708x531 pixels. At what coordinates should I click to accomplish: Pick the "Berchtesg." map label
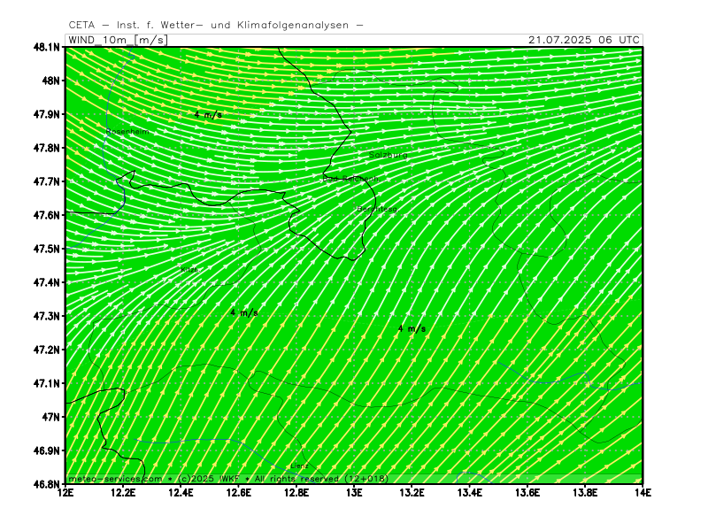point(378,209)
